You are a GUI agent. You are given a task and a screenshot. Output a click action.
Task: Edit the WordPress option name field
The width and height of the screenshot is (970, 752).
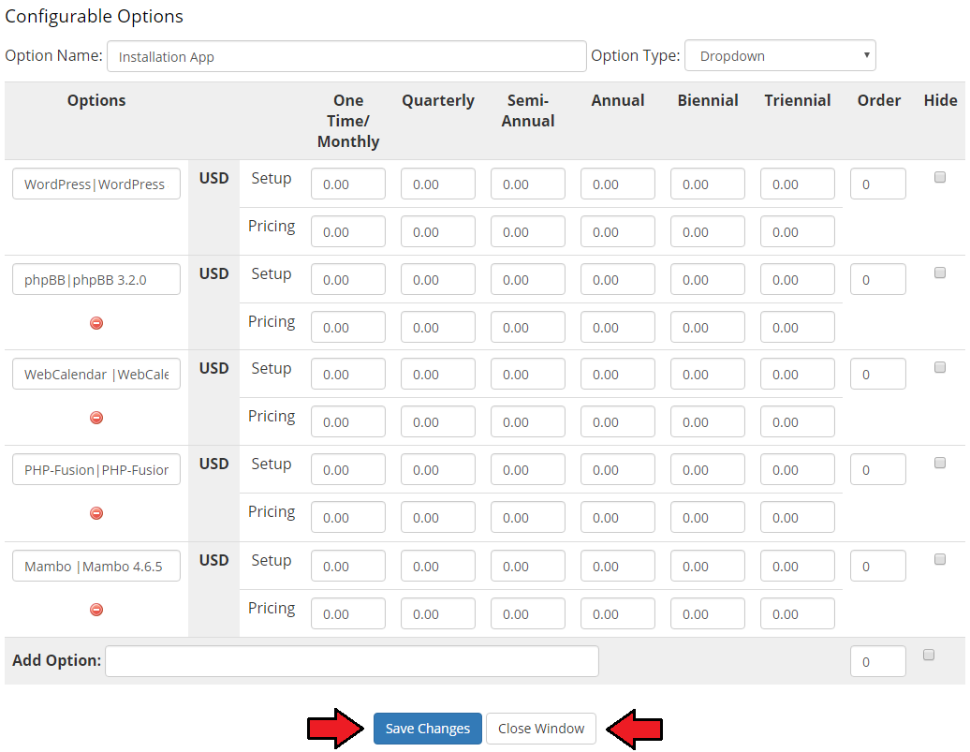tap(96, 184)
